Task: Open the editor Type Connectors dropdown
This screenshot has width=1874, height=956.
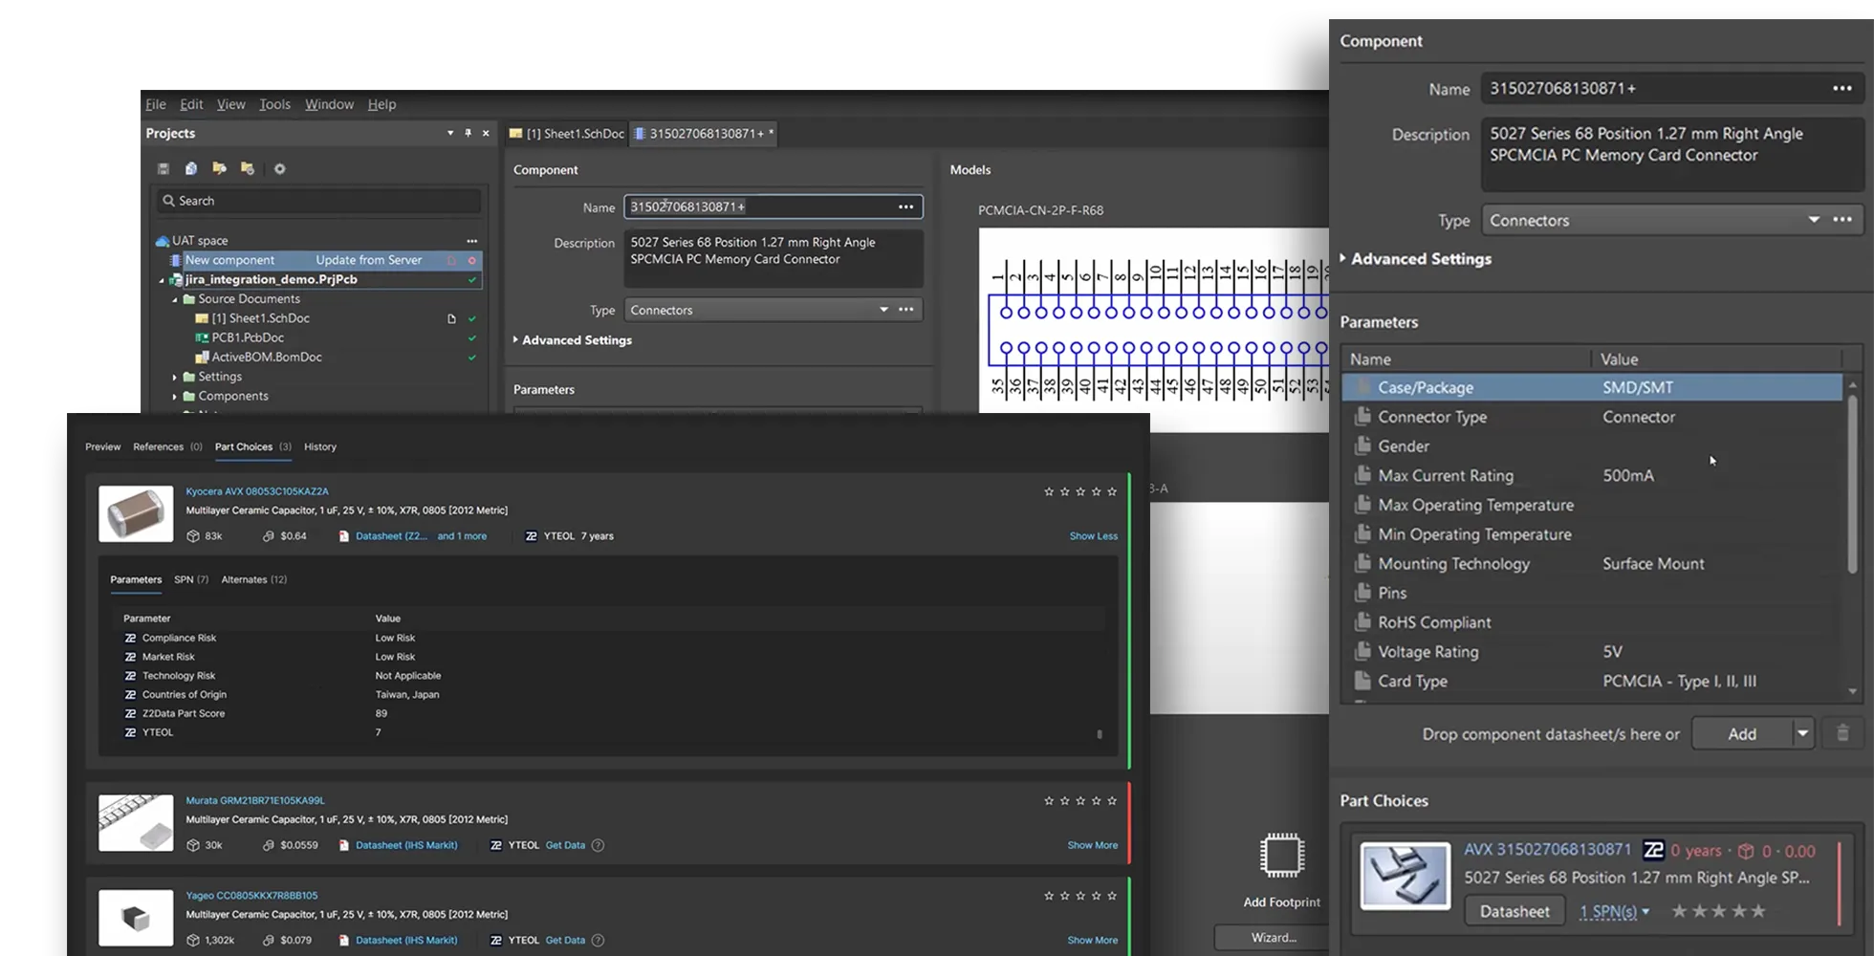Action: tap(883, 310)
